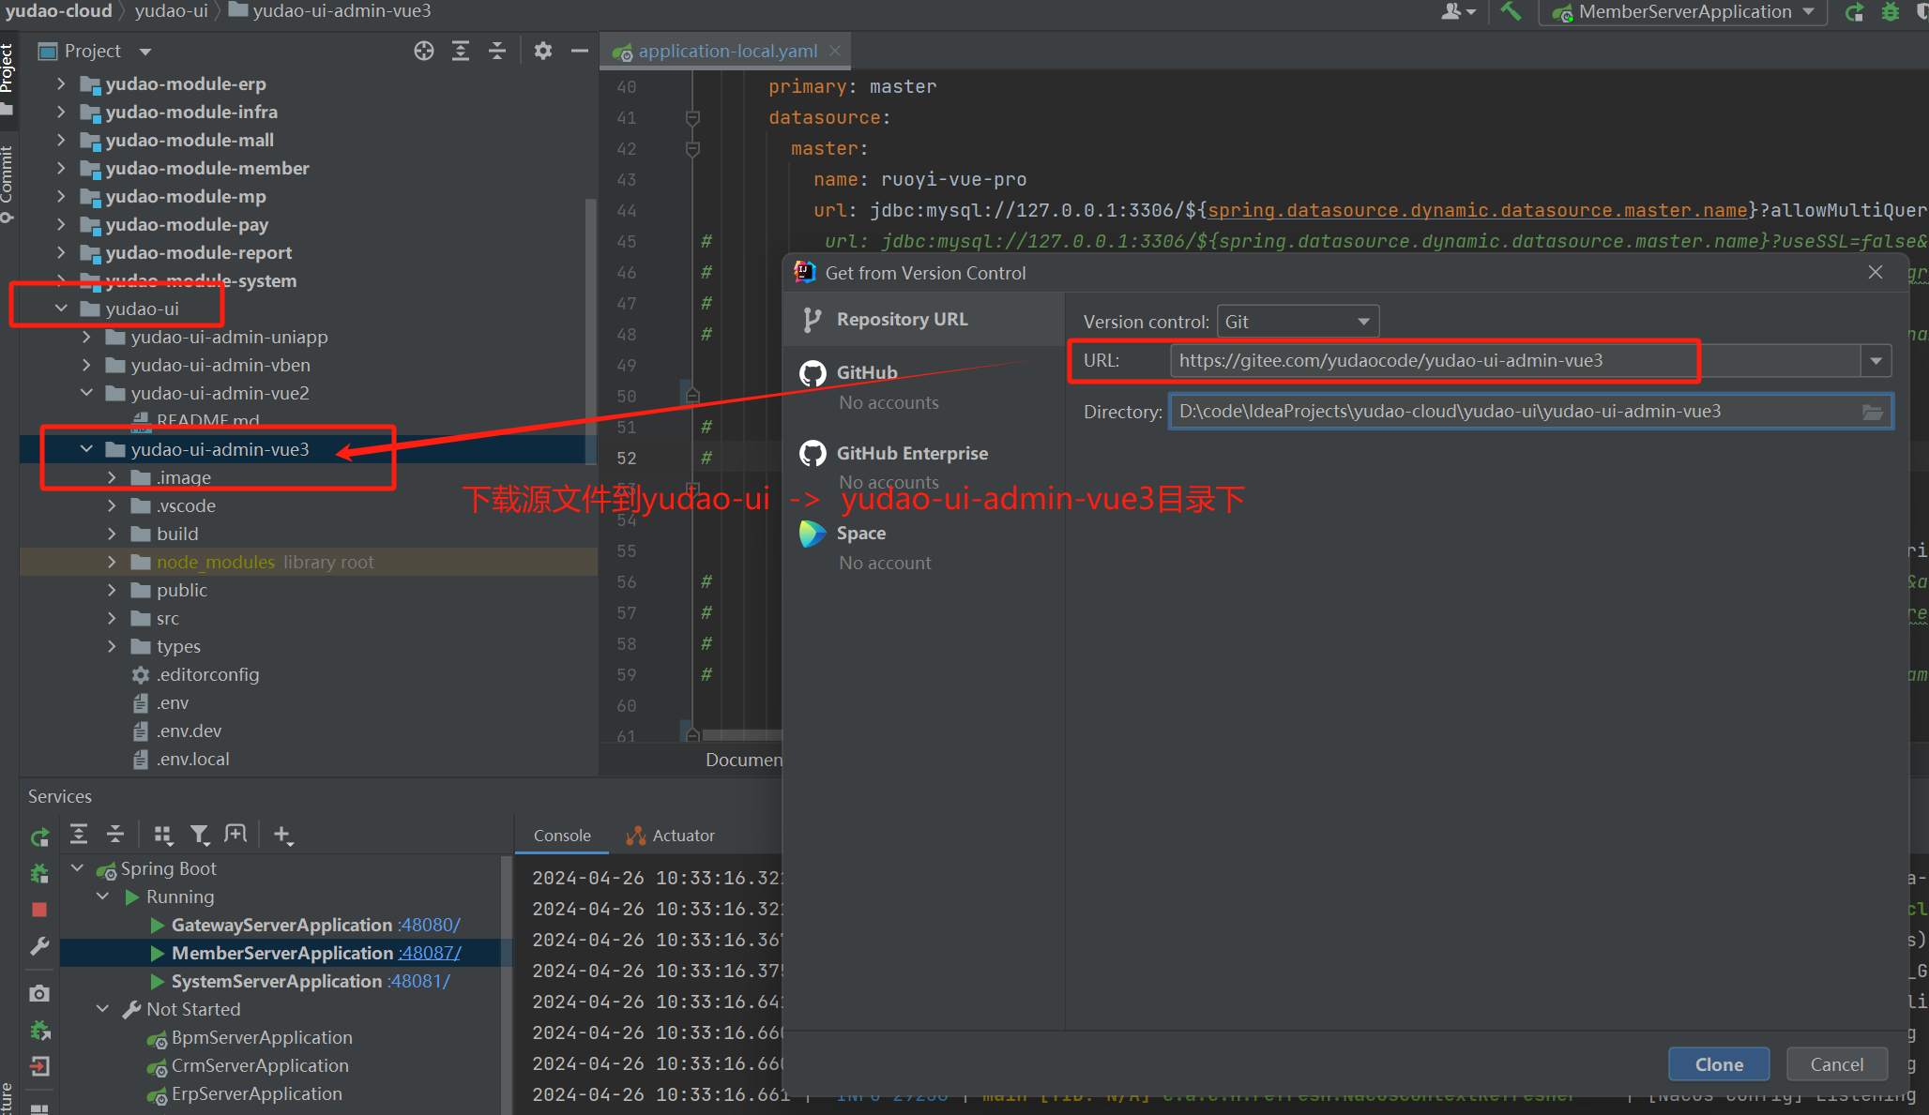Click Collapse All in Services toolbar
1929x1115 pixels.
coord(115,834)
